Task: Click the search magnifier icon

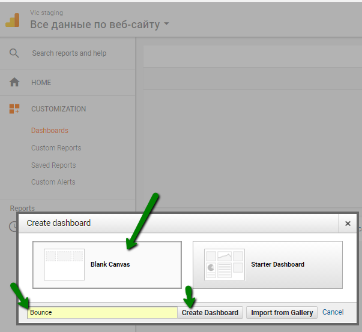Action: [14, 53]
